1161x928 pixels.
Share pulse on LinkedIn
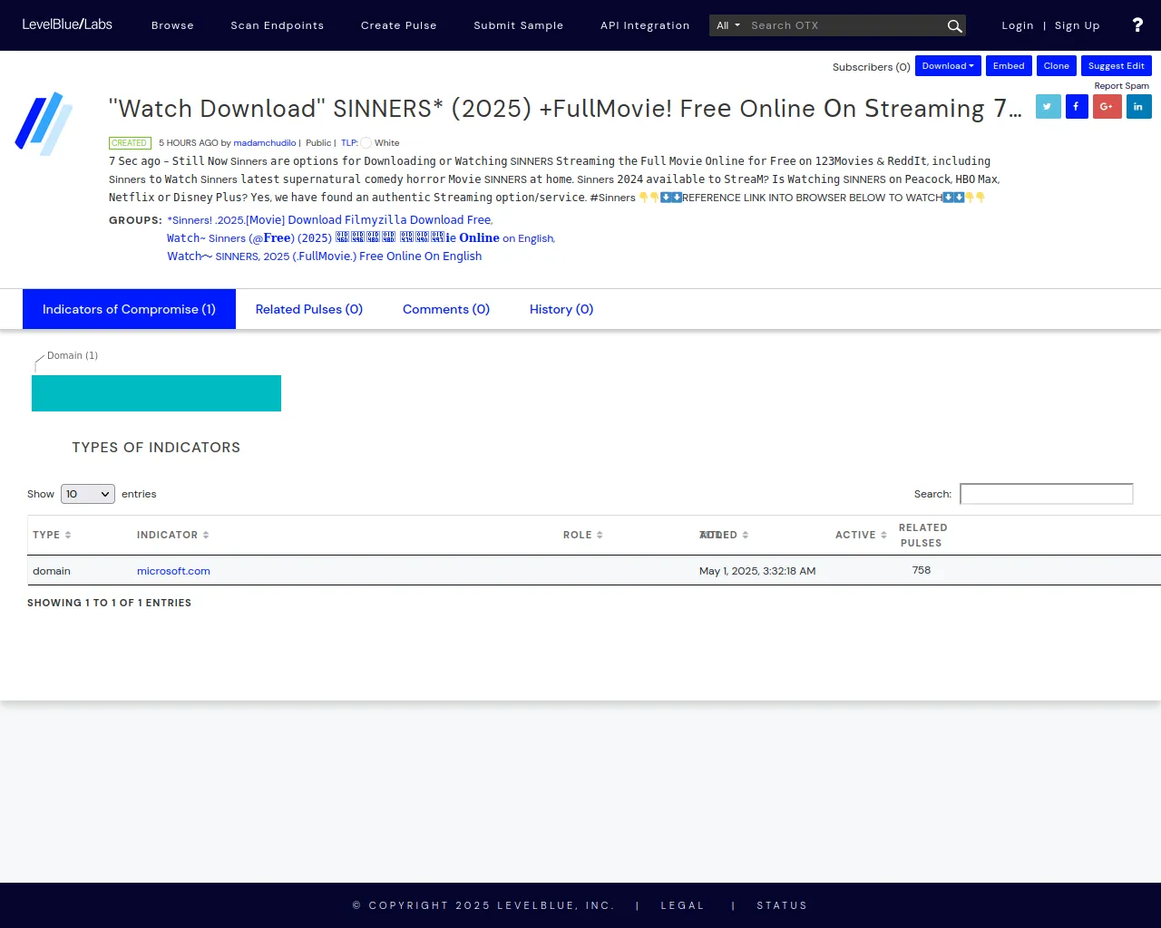point(1138,107)
